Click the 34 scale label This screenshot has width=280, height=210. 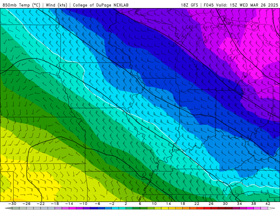coord(239,204)
